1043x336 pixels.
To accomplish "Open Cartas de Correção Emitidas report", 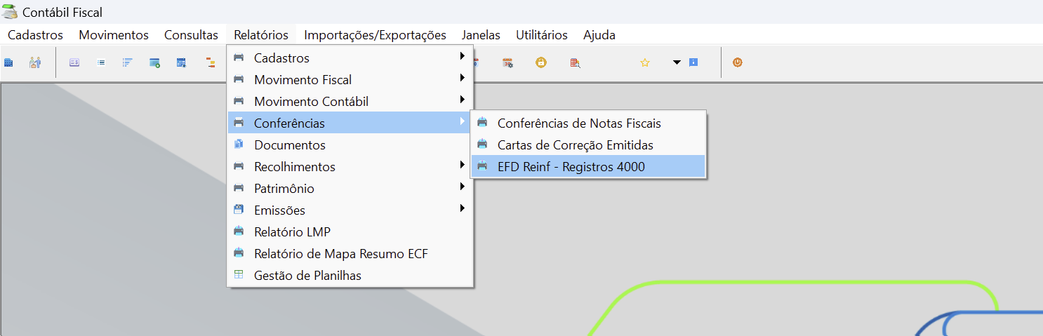I will 588,145.
